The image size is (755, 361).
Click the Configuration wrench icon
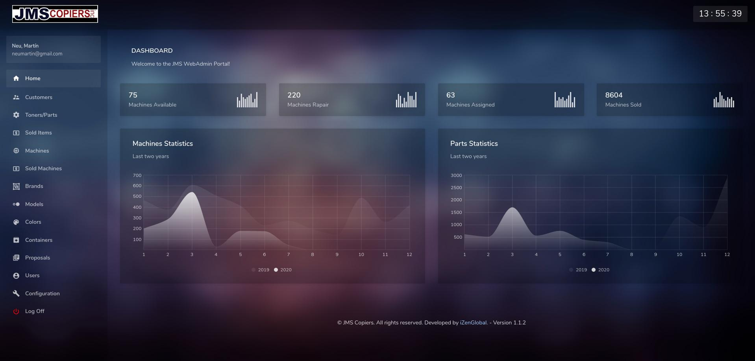[16, 293]
